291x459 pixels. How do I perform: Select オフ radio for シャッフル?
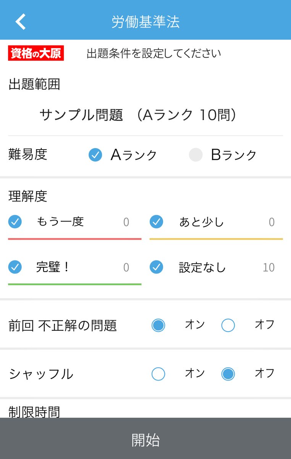[228, 374]
